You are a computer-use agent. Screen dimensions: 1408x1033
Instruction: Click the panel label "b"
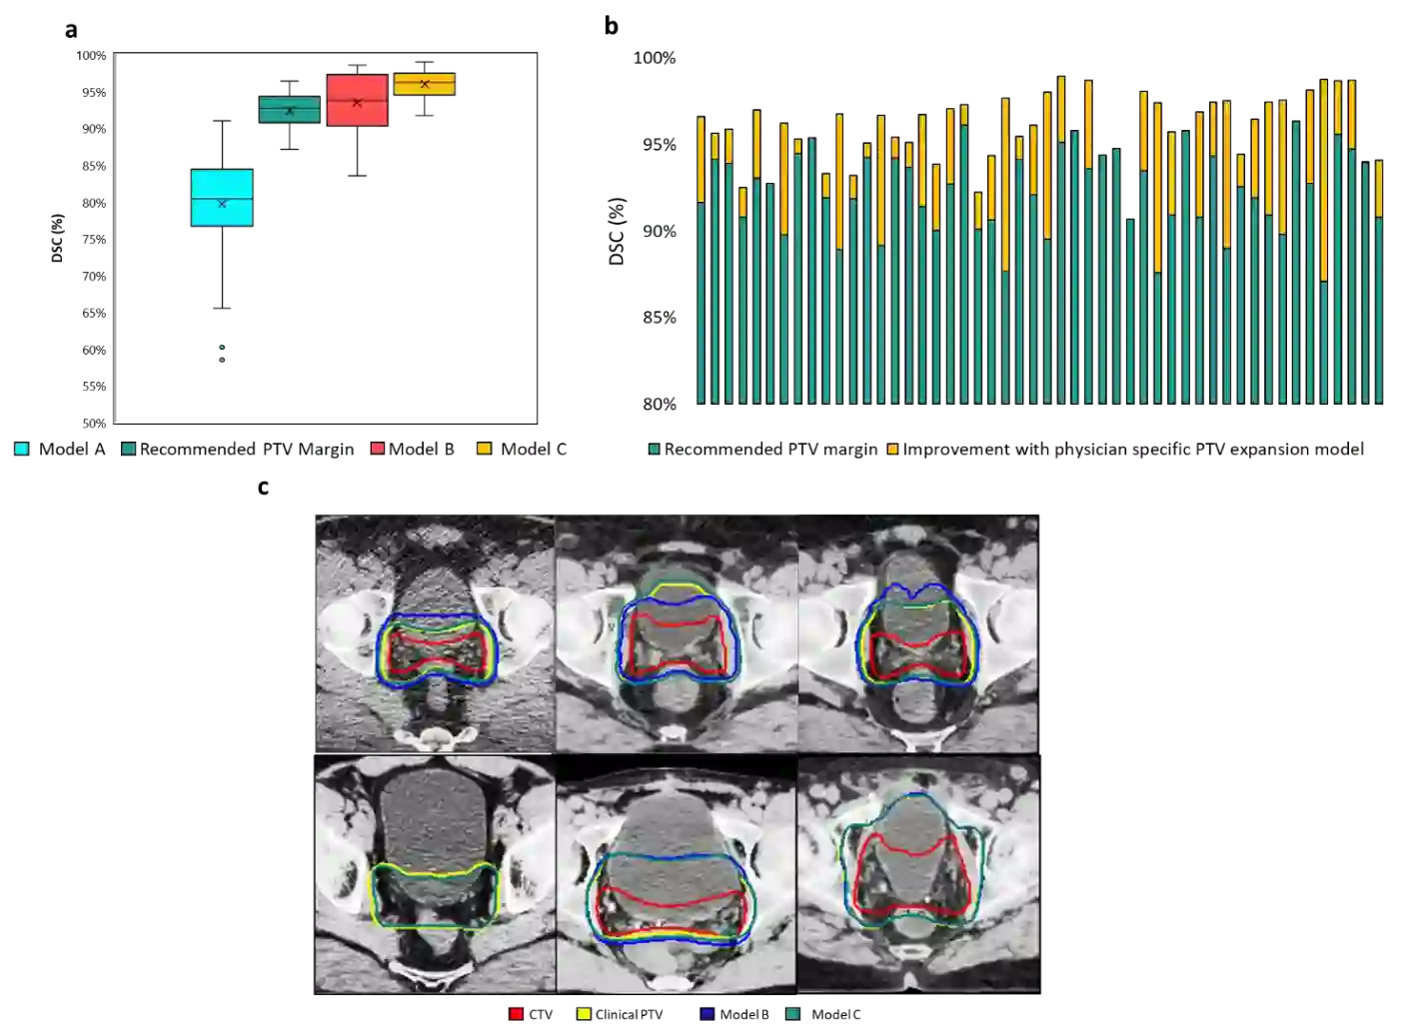(x=612, y=26)
